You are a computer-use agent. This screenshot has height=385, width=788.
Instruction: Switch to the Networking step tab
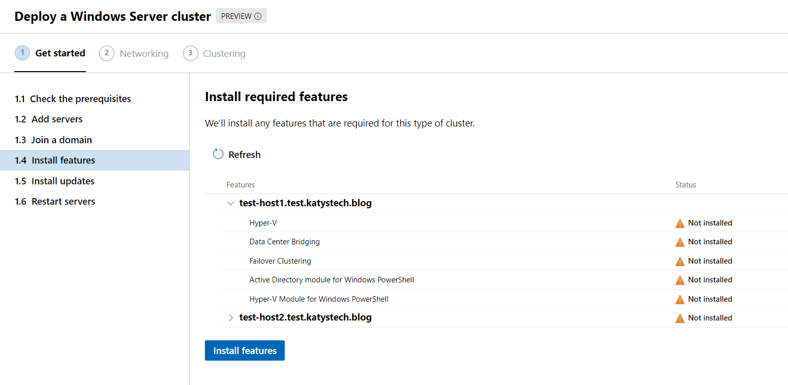pos(134,53)
